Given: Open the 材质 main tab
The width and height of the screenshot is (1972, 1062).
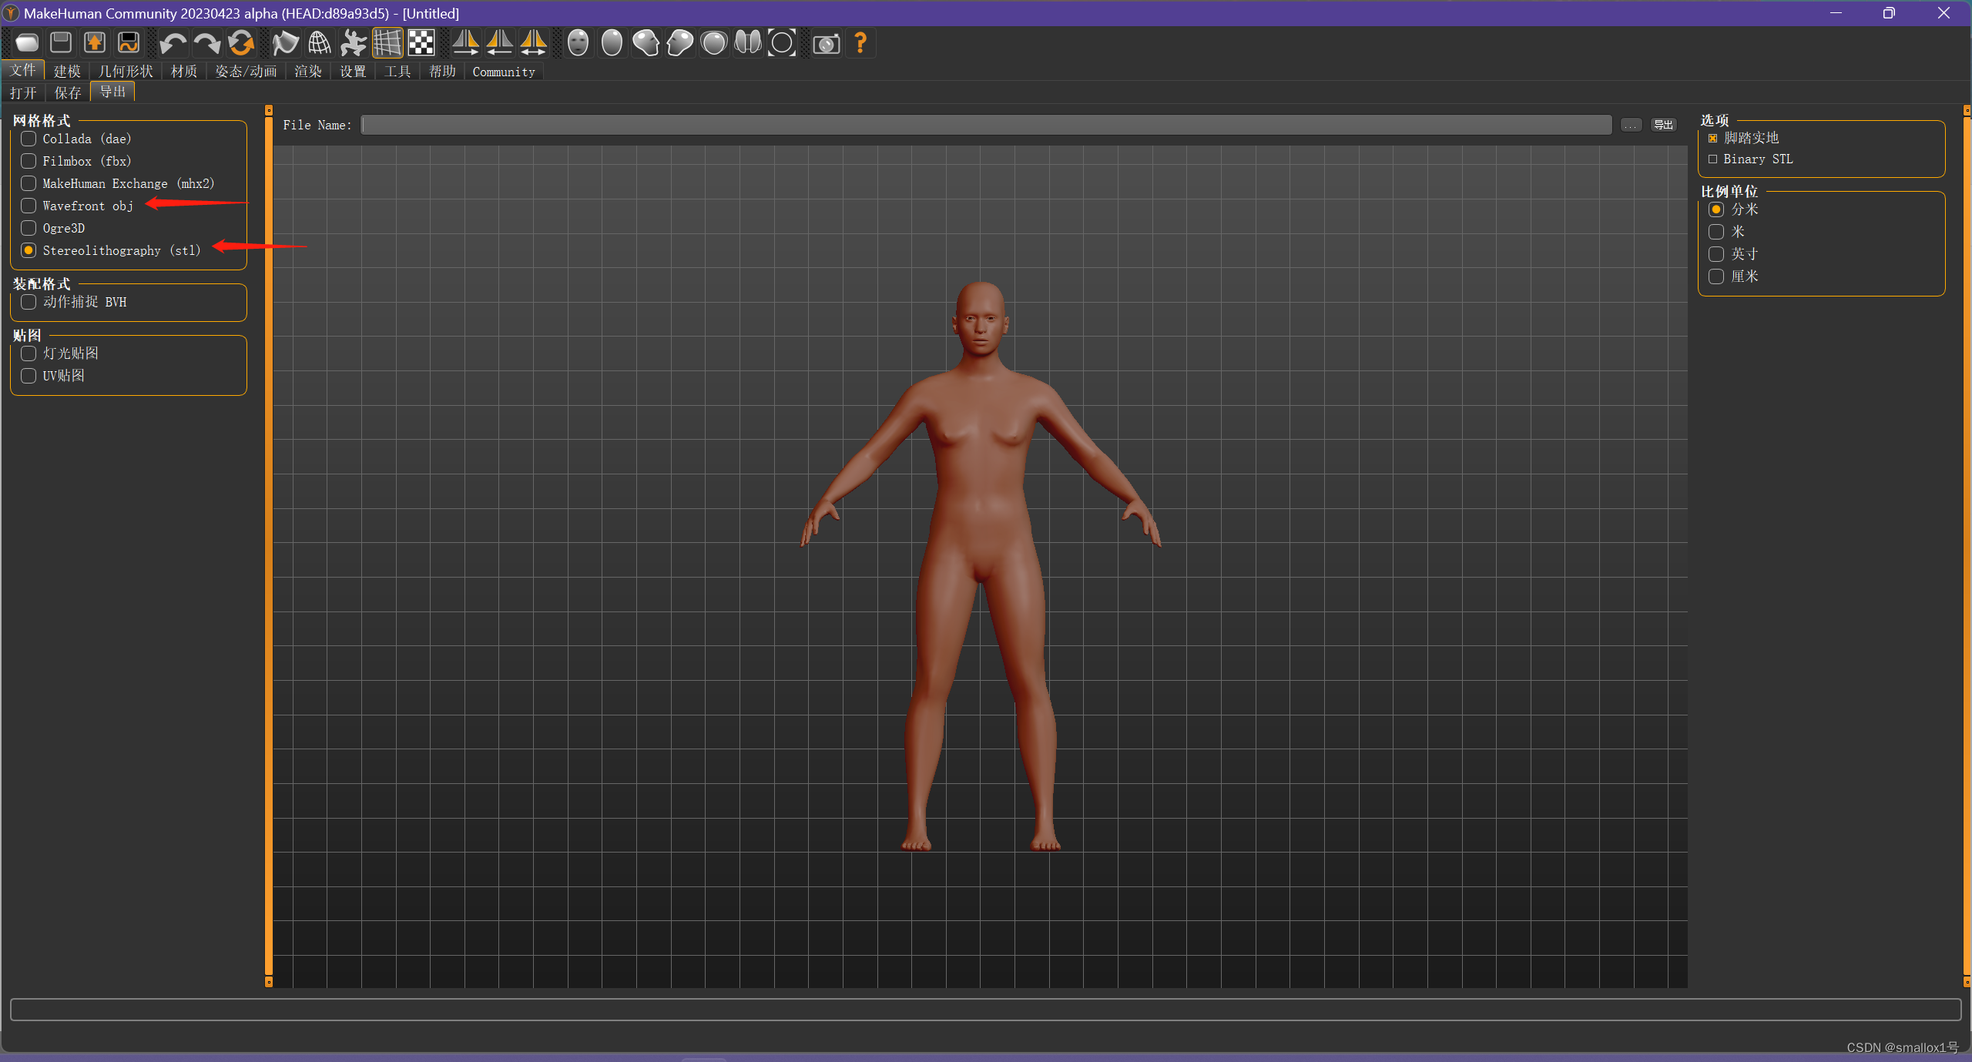Looking at the screenshot, I should coord(184,72).
